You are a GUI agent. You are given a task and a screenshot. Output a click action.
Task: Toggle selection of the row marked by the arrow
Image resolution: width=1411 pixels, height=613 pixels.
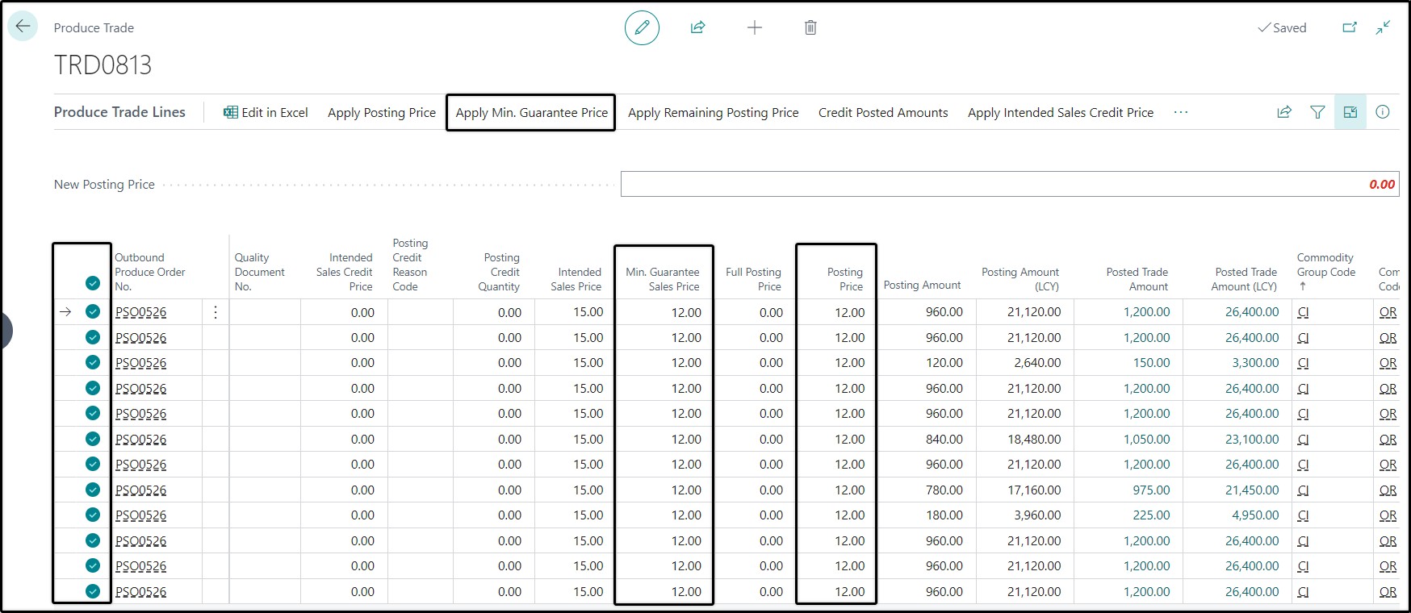93,311
